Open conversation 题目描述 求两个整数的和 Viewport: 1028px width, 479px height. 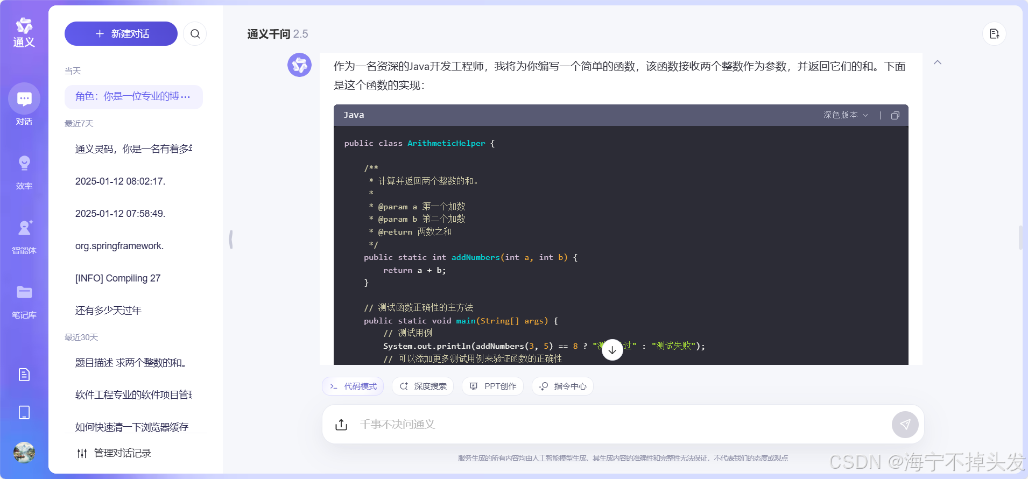[x=133, y=363]
